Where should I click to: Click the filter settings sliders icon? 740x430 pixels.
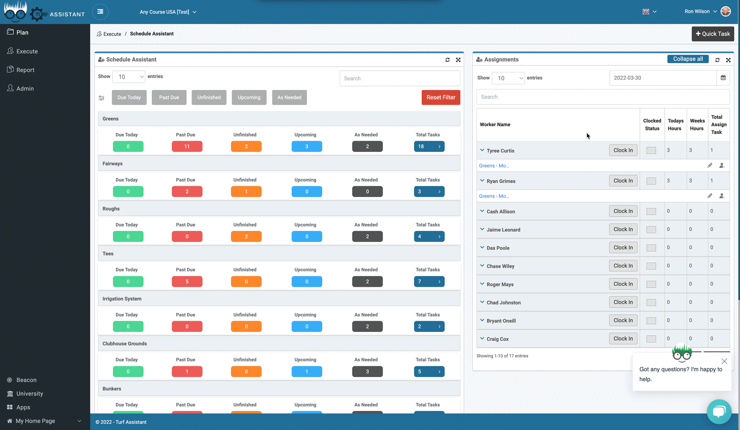coord(101,98)
